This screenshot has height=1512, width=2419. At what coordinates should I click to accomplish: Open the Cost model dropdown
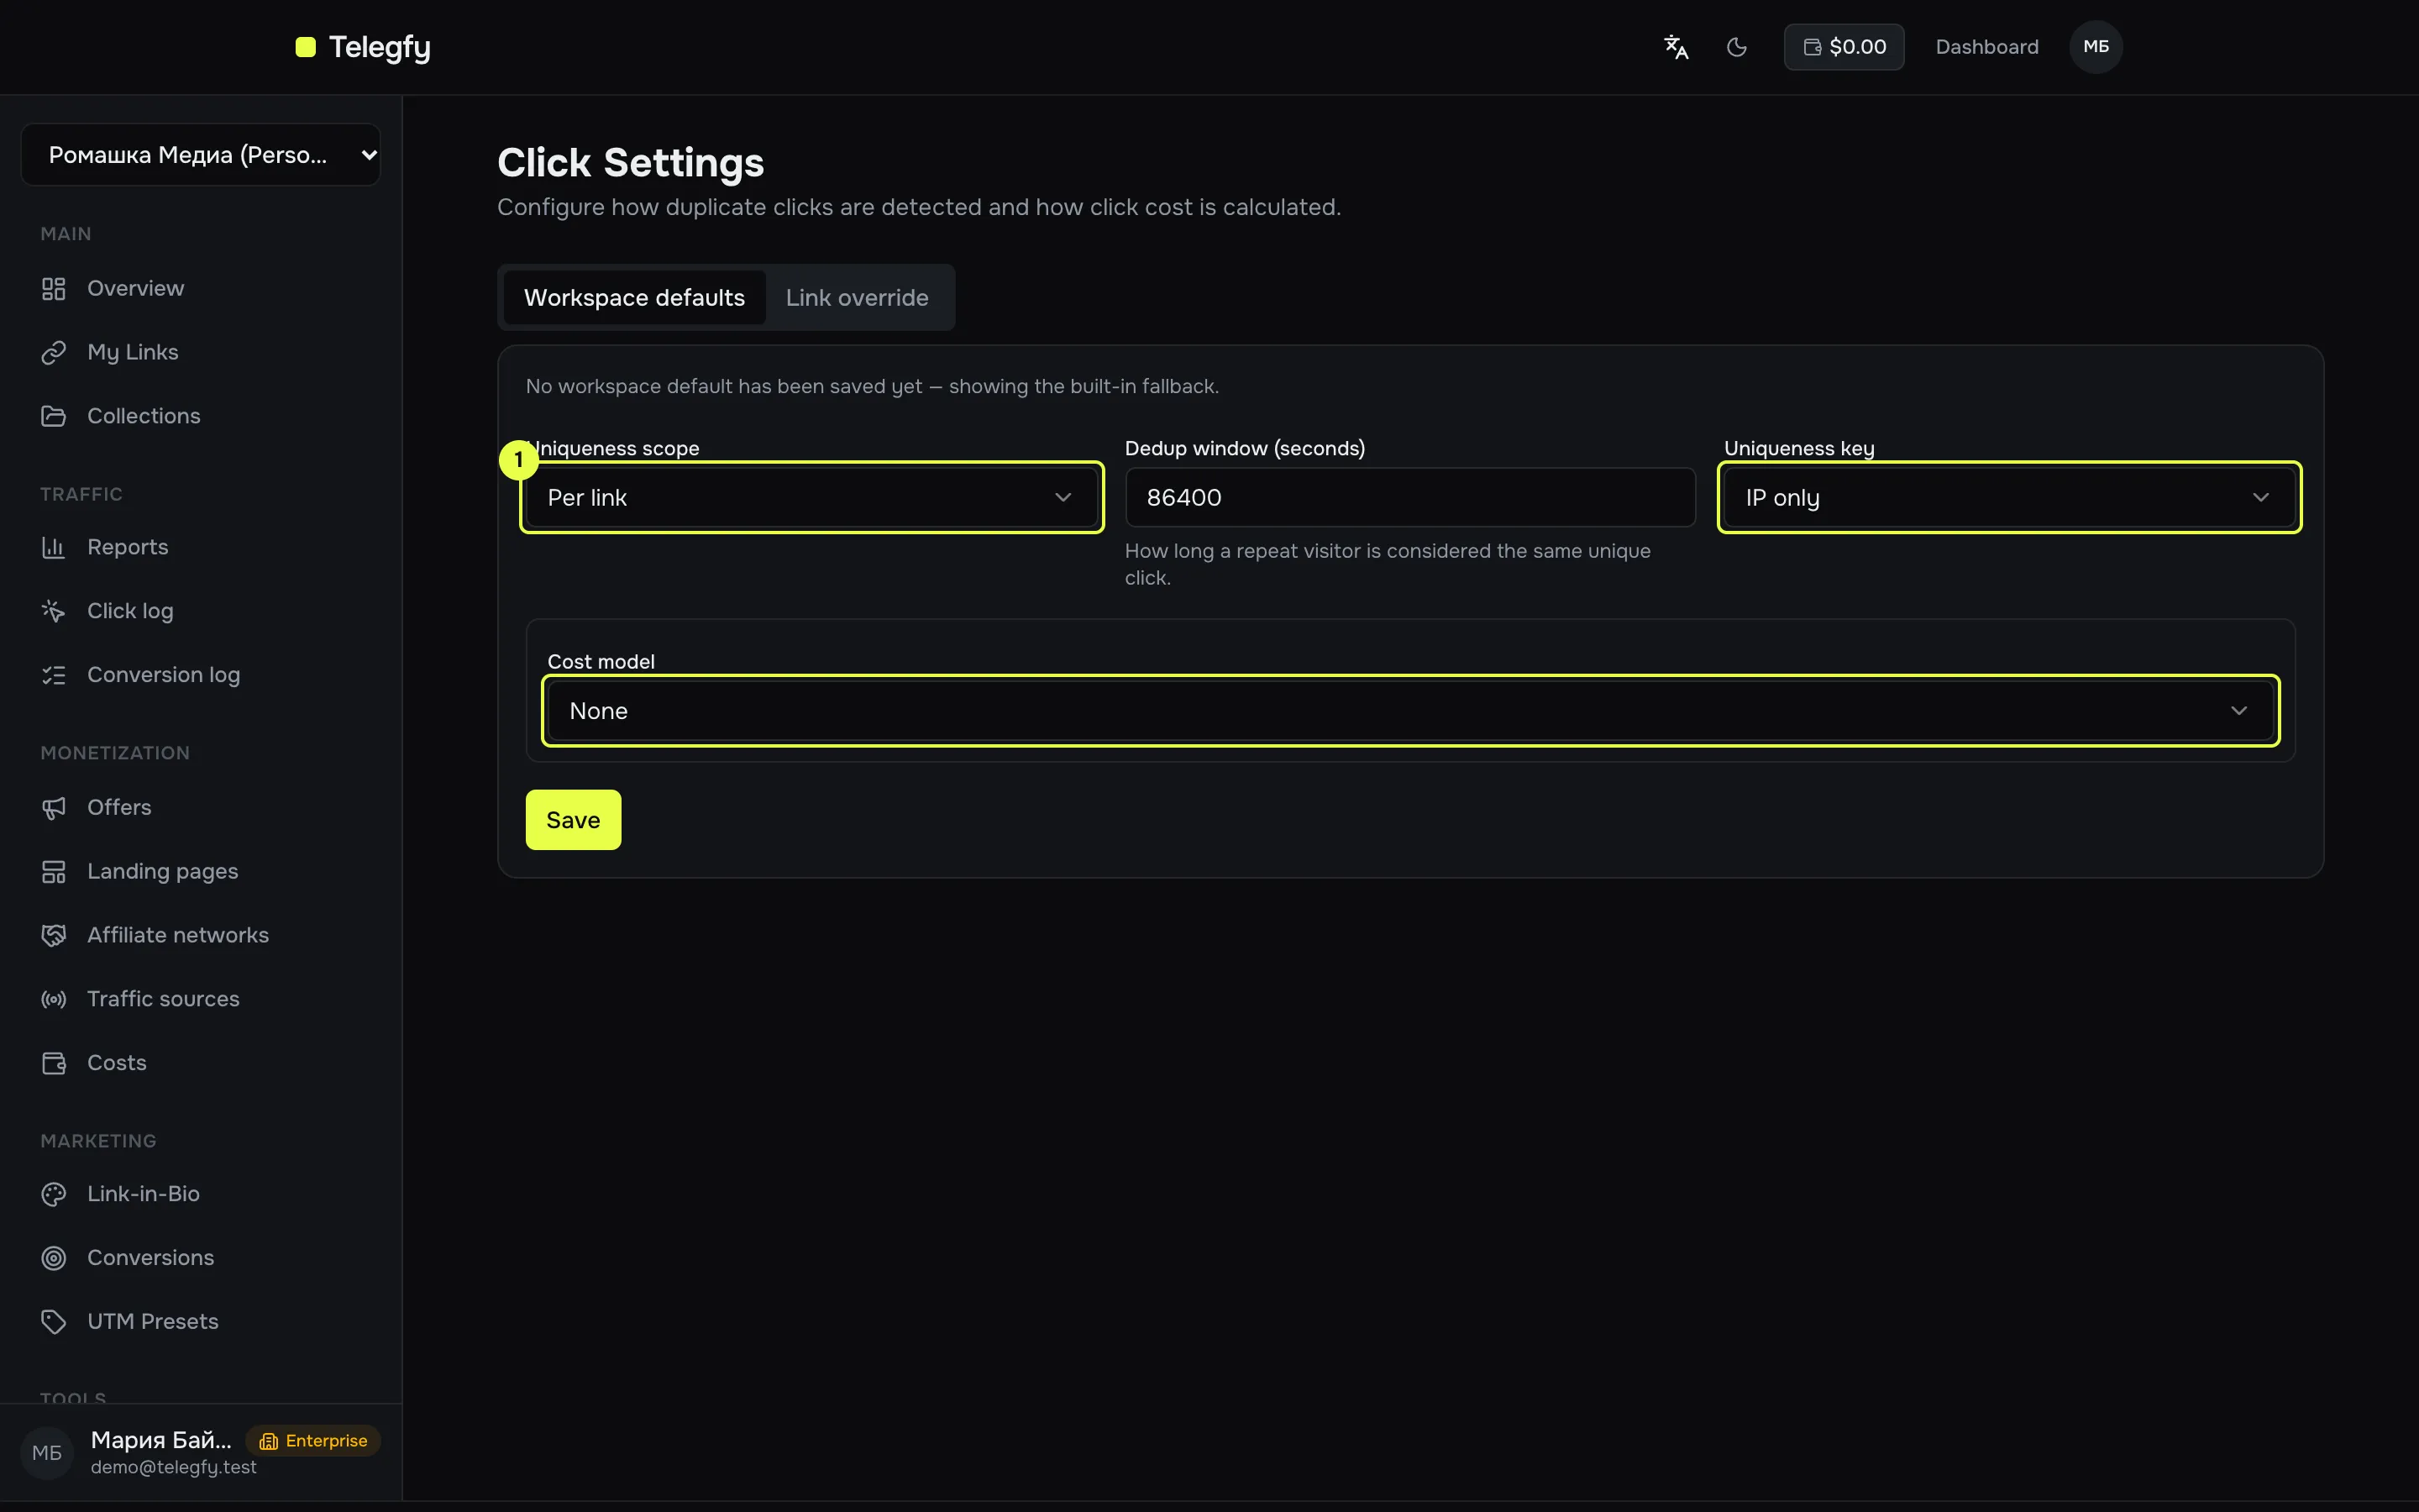click(1410, 711)
